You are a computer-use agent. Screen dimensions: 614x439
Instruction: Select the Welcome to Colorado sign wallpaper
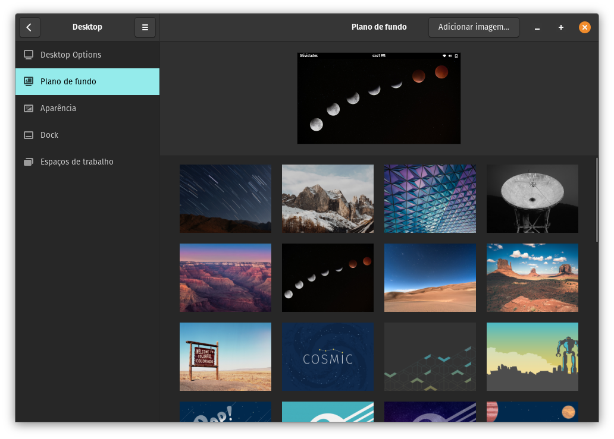(x=225, y=356)
